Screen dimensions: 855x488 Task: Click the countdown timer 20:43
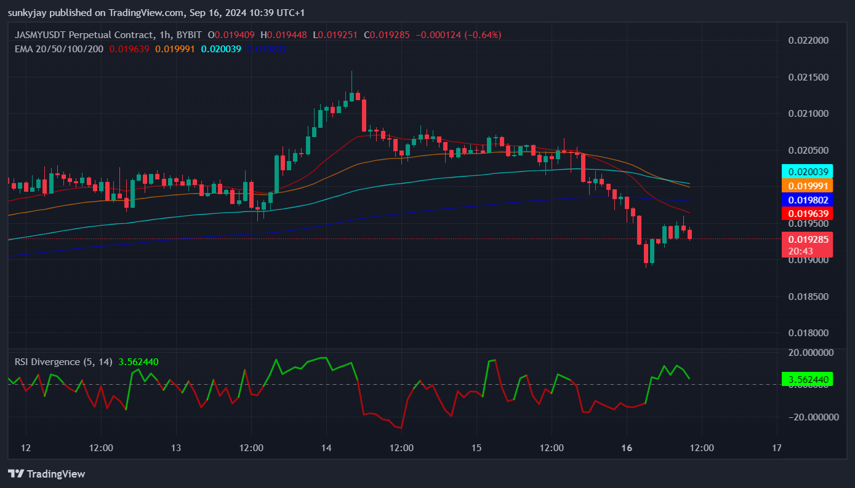pyautogui.click(x=800, y=251)
